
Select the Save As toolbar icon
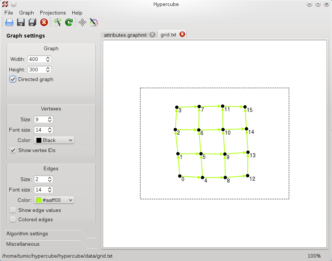point(32,22)
